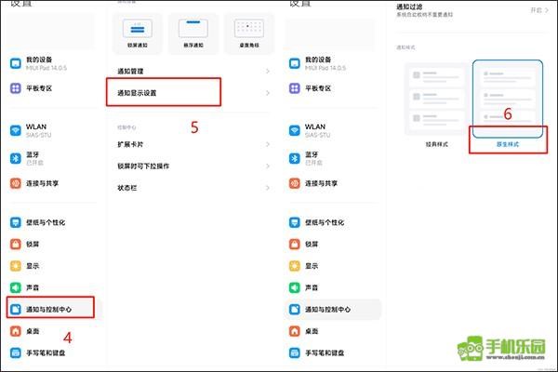Click WLAN icon in left settings list
Viewport: 558px width, 372px height.
click(x=15, y=130)
